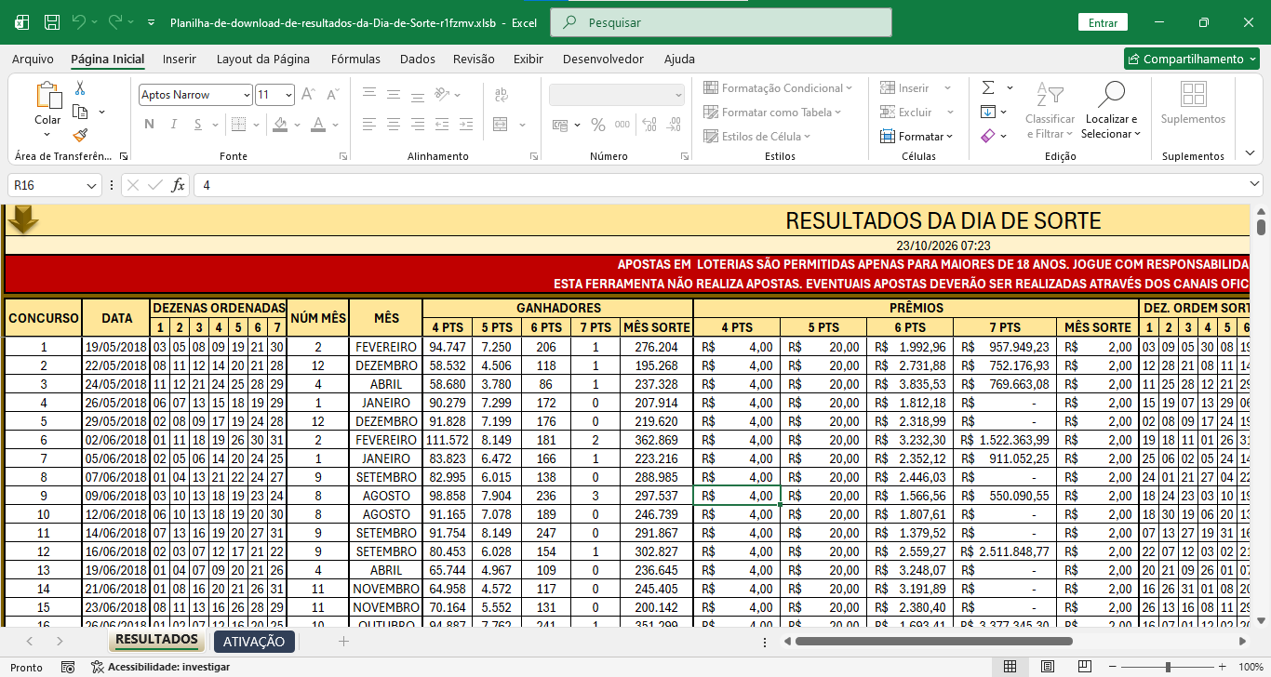The image size is (1271, 677).
Task: Toggle Underline (S) formatting
Action: (198, 125)
